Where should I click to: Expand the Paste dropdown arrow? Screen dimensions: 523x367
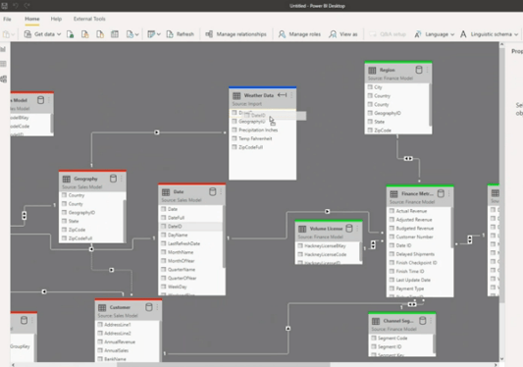(x=13, y=34)
